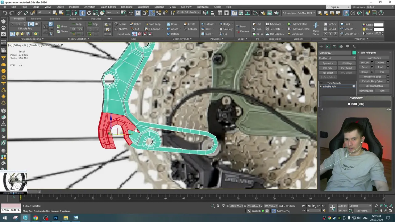Toggle Auto Key animation mode
Image resolution: width=395 pixels, height=222 pixels.
[343, 206]
